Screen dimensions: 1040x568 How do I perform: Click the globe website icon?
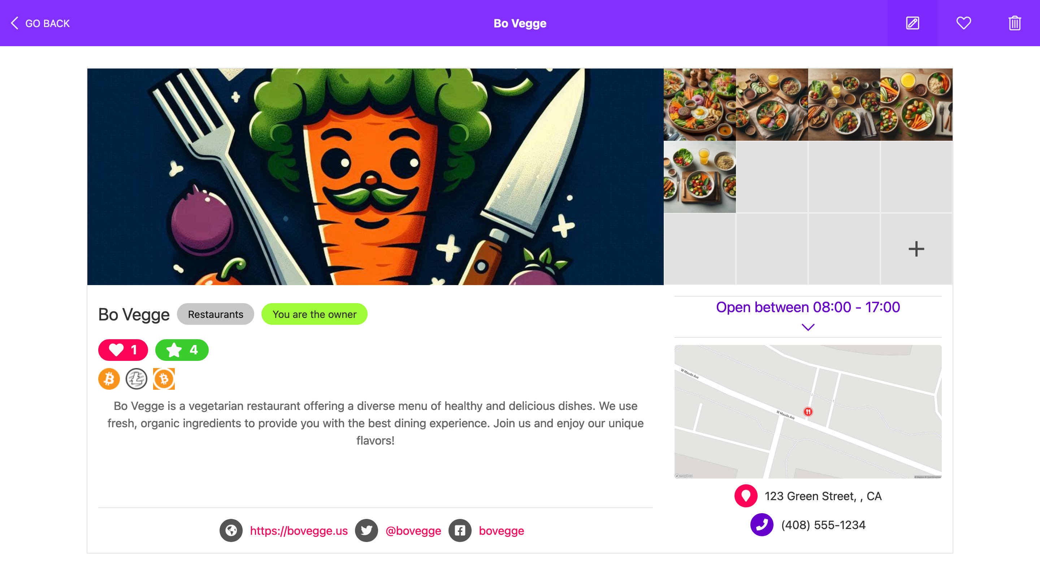pos(231,530)
